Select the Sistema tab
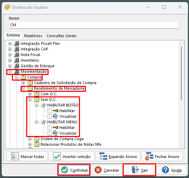189x178 pixels. [x=13, y=35]
